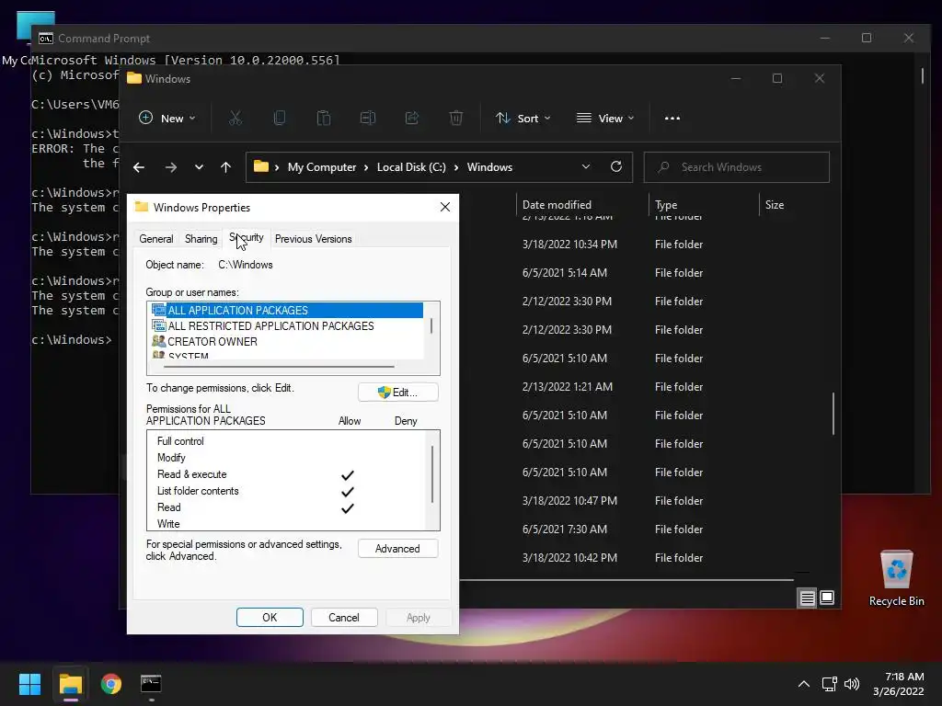Click the Read & execute permission row
Image resolution: width=942 pixels, height=706 pixels.
point(288,475)
